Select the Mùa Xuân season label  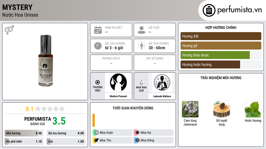pos(106,133)
